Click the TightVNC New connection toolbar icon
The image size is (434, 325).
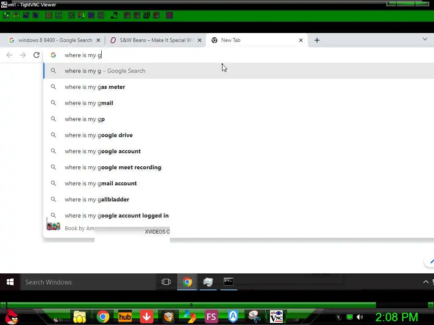[x=6, y=15]
